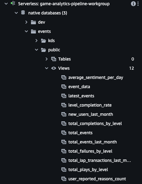Collapse the Serverless workgroup node
142x184 pixels.
click(6, 4)
